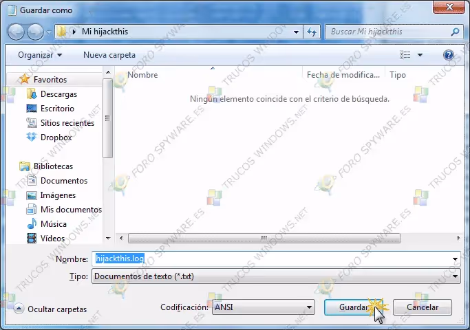The image size is (470, 330).
Task: Click the Vídeos film icon
Action: click(32, 238)
